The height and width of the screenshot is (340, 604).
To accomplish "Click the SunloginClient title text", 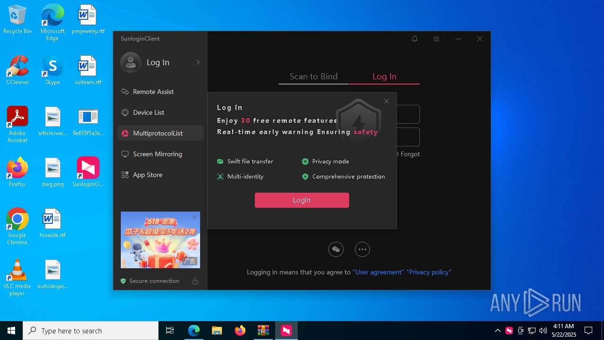I will (140, 39).
